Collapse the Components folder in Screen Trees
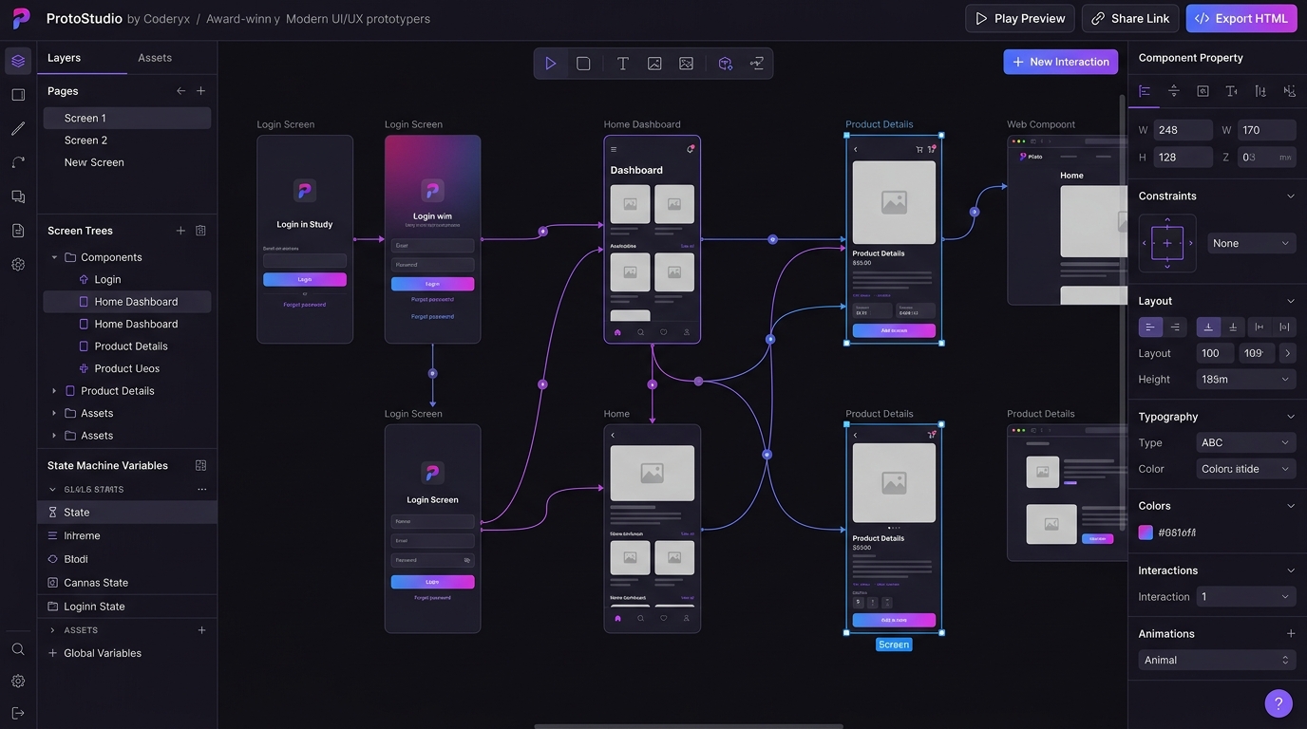The height and width of the screenshot is (729, 1307). click(x=54, y=257)
